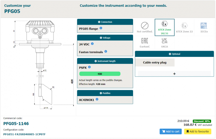216x139 pixels.
Task: Pick the UKCA certification icon
Action: [x=164, y=43]
